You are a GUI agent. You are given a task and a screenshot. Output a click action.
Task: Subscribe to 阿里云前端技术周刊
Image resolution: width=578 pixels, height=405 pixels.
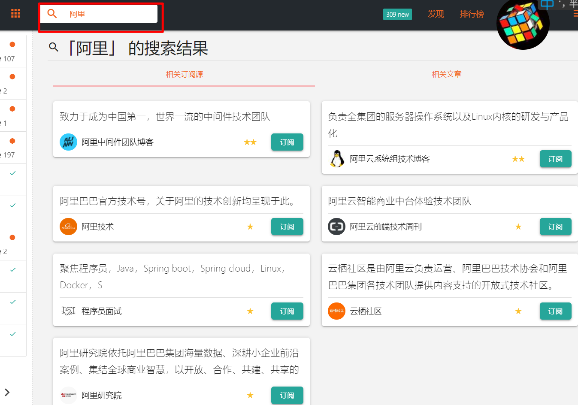[555, 227]
